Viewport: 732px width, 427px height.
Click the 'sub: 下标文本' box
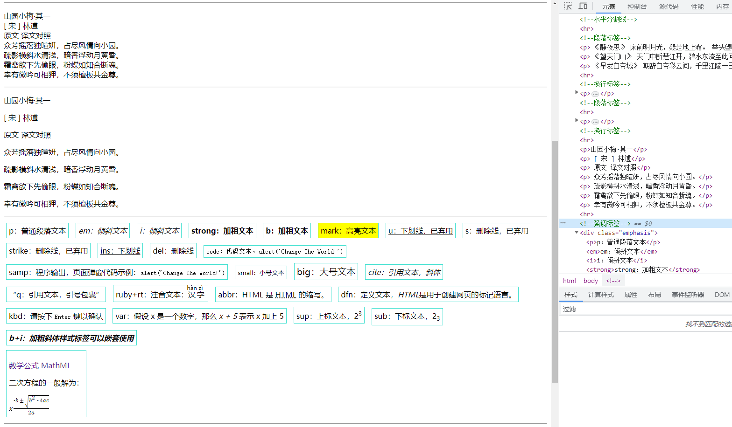pos(407,317)
